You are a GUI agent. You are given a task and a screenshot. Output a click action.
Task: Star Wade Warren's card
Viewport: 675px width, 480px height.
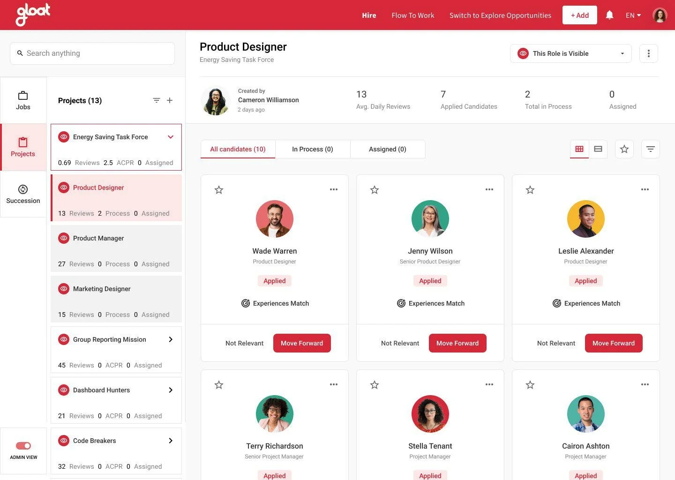click(x=219, y=190)
